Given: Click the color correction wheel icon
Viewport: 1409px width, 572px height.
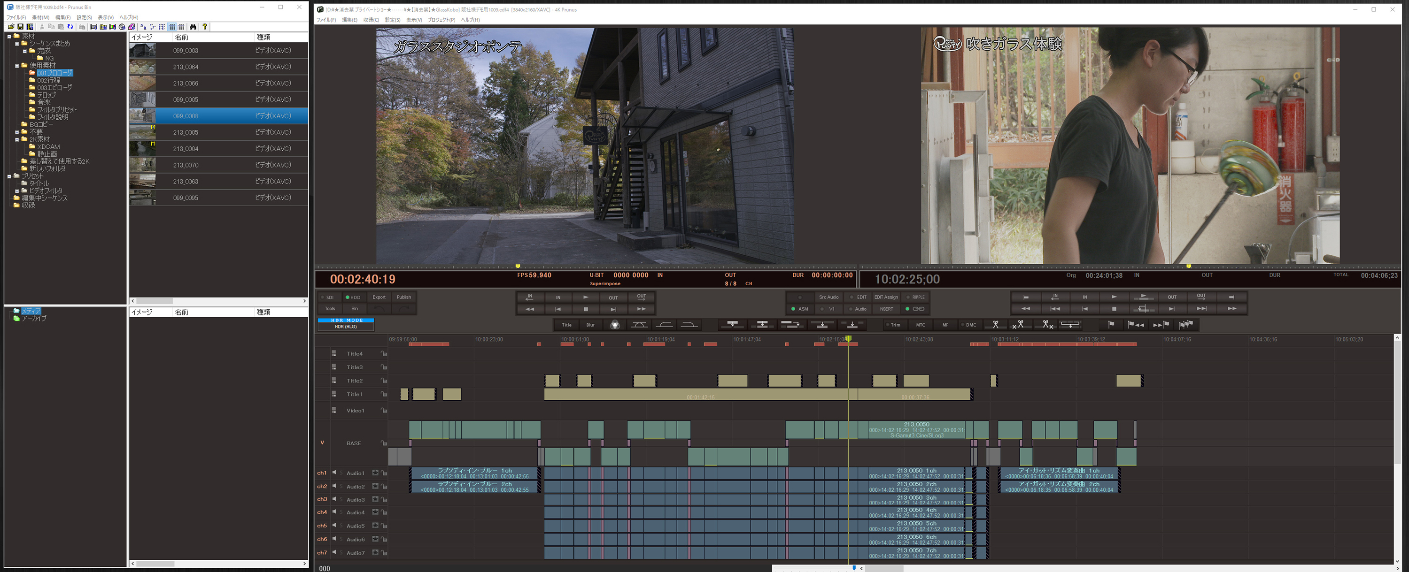Looking at the screenshot, I should click(615, 325).
